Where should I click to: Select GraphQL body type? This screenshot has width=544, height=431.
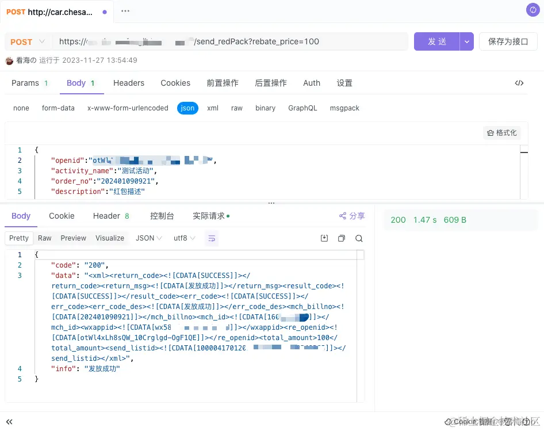(x=302, y=108)
